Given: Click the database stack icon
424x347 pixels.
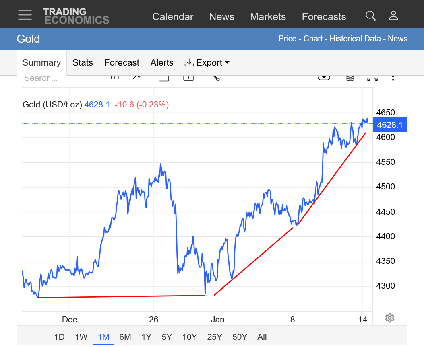Looking at the screenshot, I should tap(350, 78).
